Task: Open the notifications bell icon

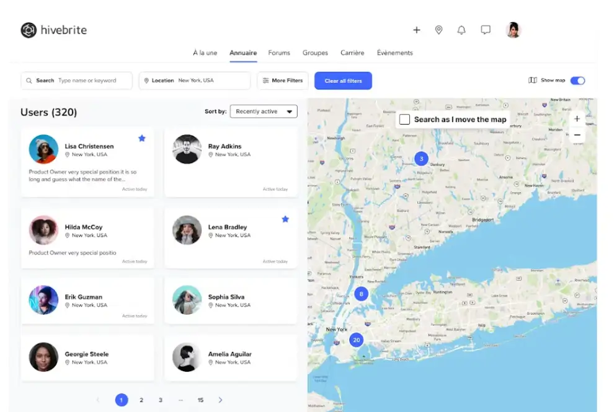Action: [x=461, y=30]
